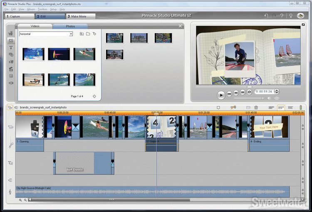Open the Toolbox menu
Viewport: 312px width, 212px height.
[42, 9]
